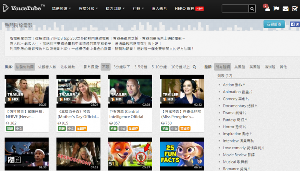Click the headphone icon next to 362

click(7, 123)
